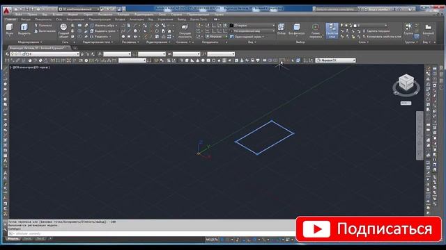Open the Мировая СК UCS dropdown in toolbar

pyautogui.click(x=336, y=60)
